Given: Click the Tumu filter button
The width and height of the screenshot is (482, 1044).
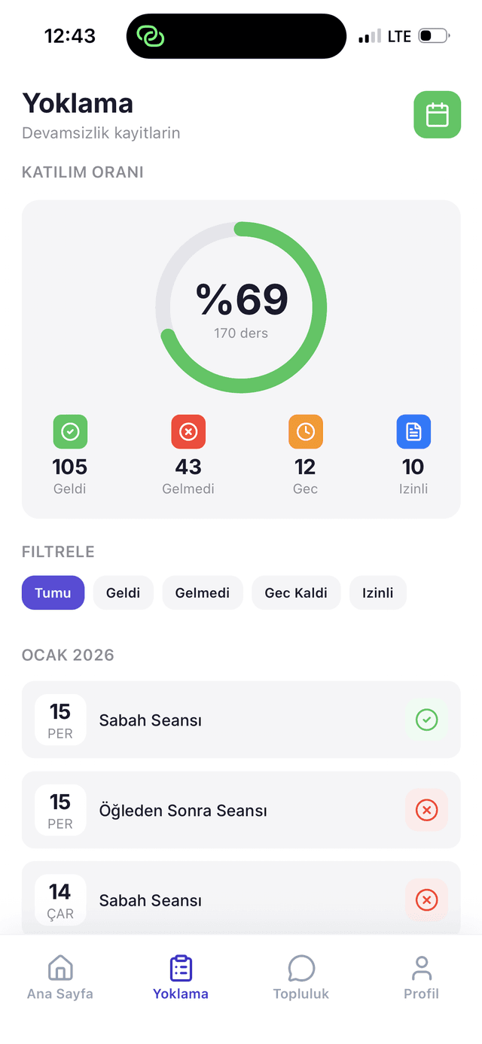Looking at the screenshot, I should pos(53,592).
